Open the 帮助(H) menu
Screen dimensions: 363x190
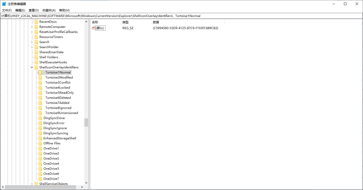point(64,10)
